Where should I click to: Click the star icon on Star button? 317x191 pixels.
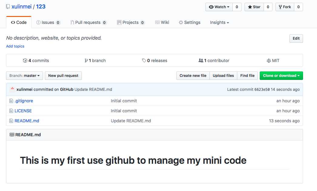point(250,7)
